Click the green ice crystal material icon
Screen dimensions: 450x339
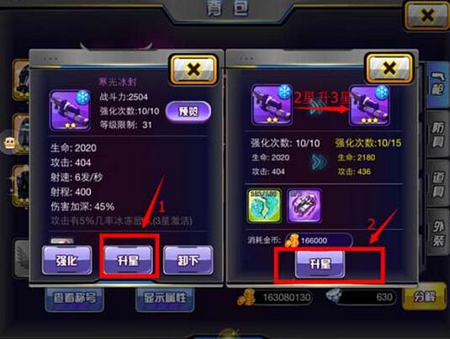(x=264, y=205)
